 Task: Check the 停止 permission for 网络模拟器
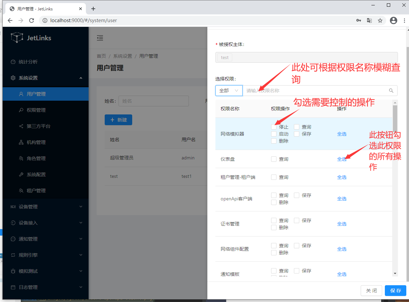tap(273, 127)
